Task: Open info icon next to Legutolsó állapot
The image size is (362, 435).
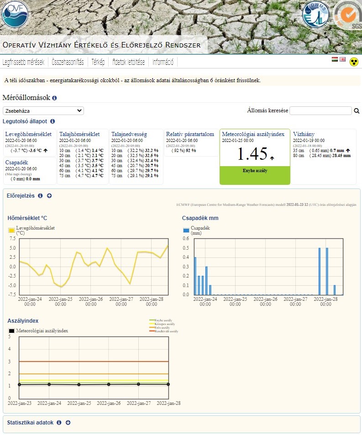Action: [52, 121]
